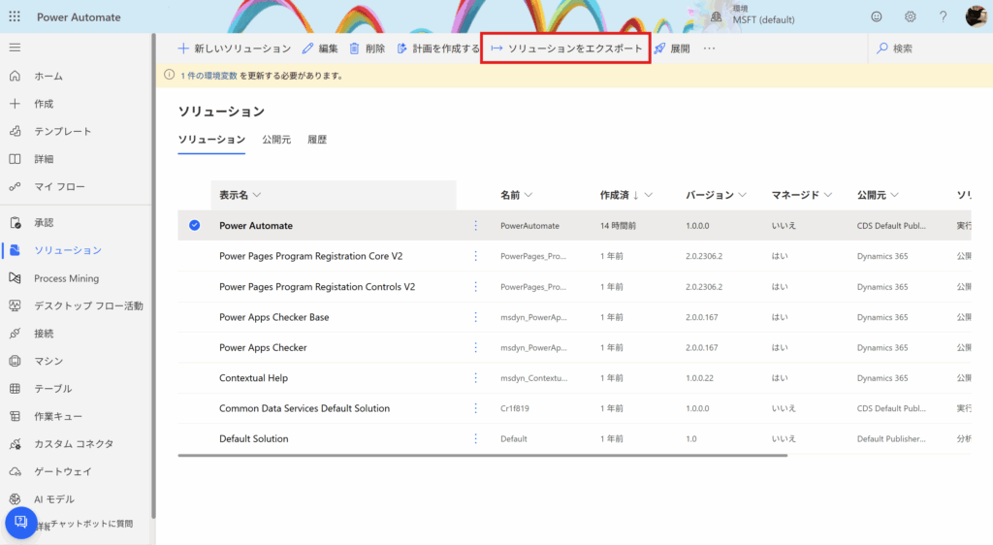Collapse the left navigation hamburger menu
The image size is (993, 545).
pyautogui.click(x=15, y=48)
